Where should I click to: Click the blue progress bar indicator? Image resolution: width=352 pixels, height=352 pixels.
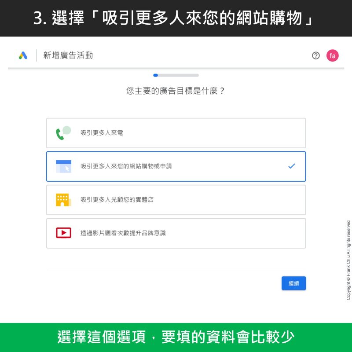[x=156, y=75]
